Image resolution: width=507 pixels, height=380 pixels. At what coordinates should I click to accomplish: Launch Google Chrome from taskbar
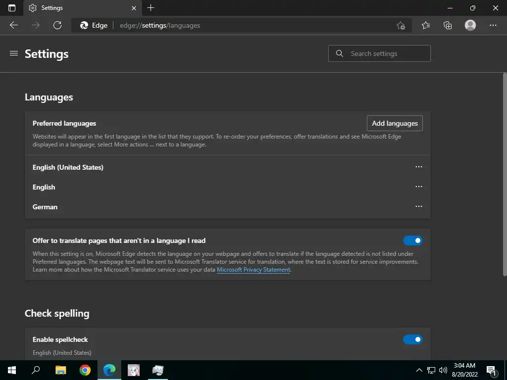point(85,370)
